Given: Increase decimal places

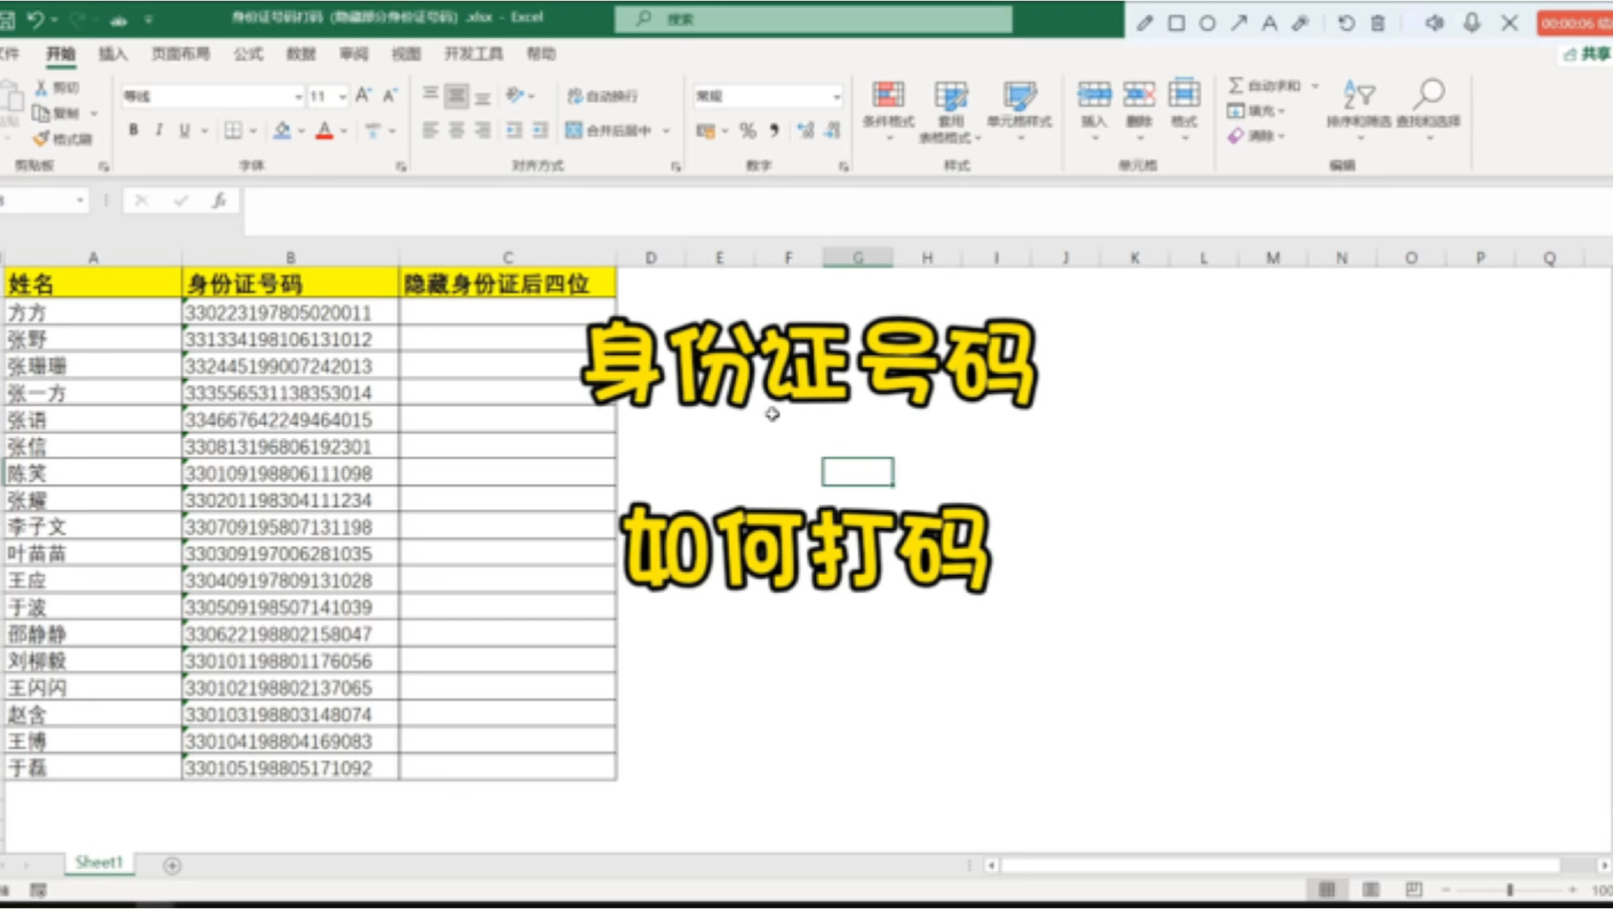Looking at the screenshot, I should tap(806, 131).
